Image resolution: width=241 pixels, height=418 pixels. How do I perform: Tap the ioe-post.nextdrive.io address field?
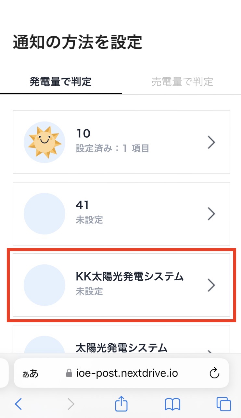[x=127, y=374]
